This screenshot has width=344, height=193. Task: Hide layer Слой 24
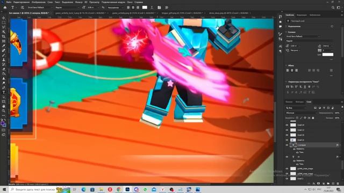point(286,125)
